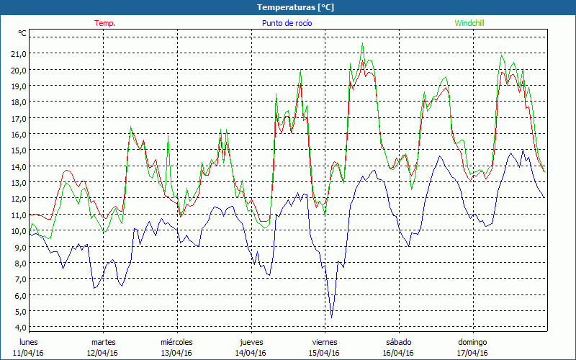Select the "miércoles" day label
This screenshot has height=360, width=576.
coord(176,342)
